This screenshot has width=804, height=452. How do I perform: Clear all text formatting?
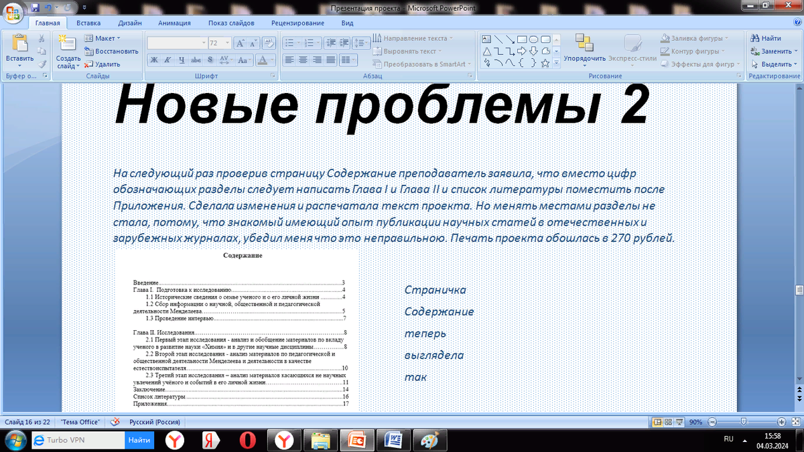[x=269, y=43]
